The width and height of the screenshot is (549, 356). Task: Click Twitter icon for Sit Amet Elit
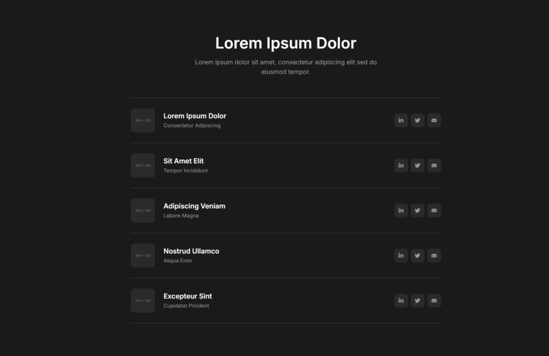click(417, 165)
